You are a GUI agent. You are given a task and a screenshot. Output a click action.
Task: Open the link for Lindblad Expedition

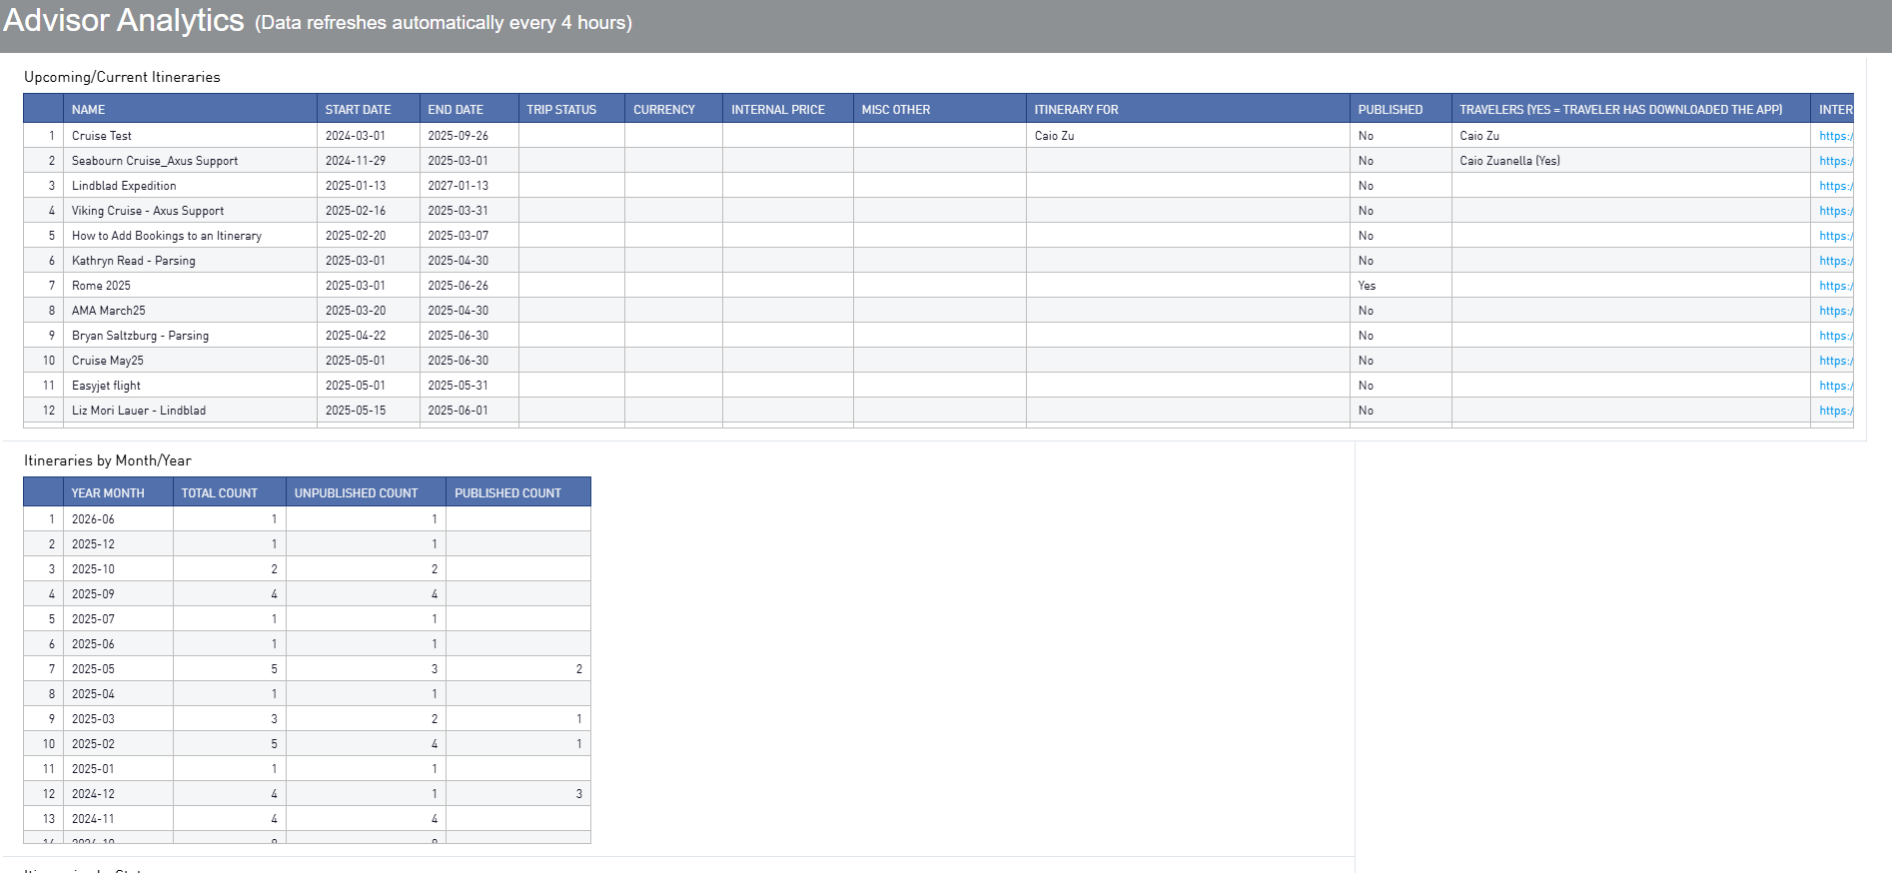(x=1835, y=186)
